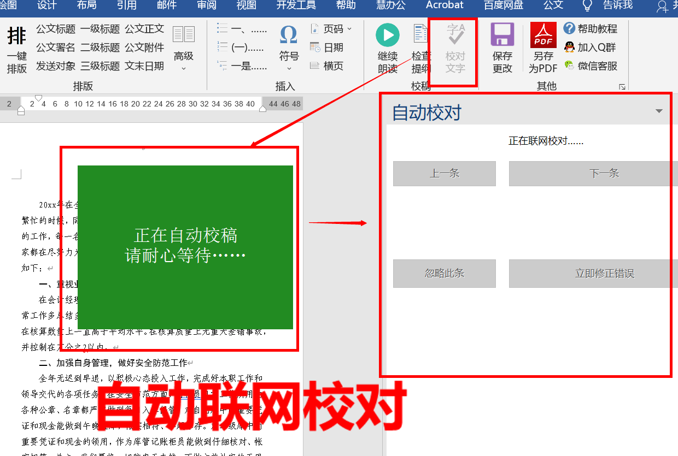Expand the 高级 layout dropdown
The image size is (678, 456).
point(184,49)
